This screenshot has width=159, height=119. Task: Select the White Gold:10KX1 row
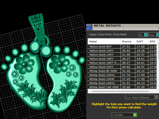(x=122, y=75)
